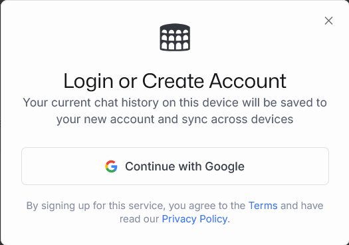
Task: View the service Terms hyperlink in blue
Action: click(263, 206)
